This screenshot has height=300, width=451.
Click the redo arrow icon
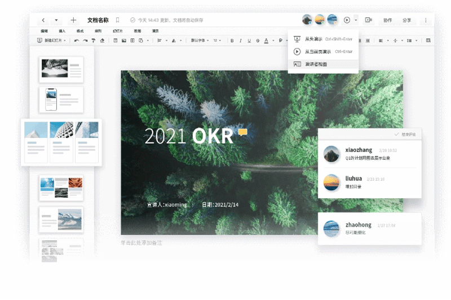point(85,41)
